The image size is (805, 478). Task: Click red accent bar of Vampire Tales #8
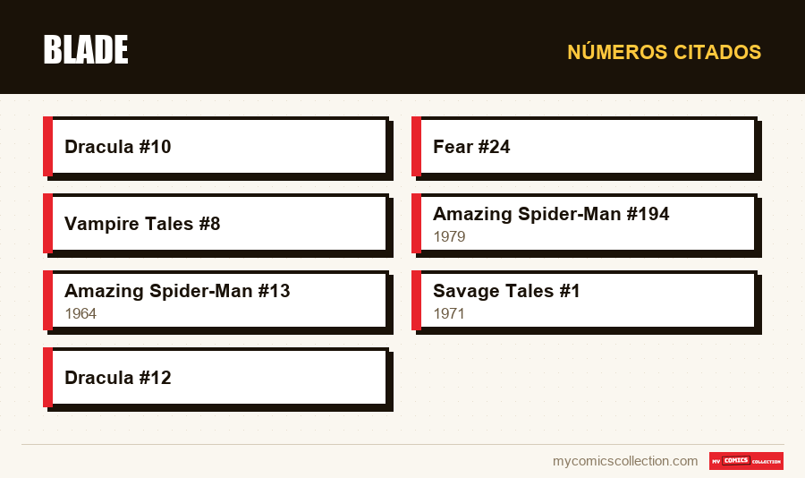click(47, 224)
